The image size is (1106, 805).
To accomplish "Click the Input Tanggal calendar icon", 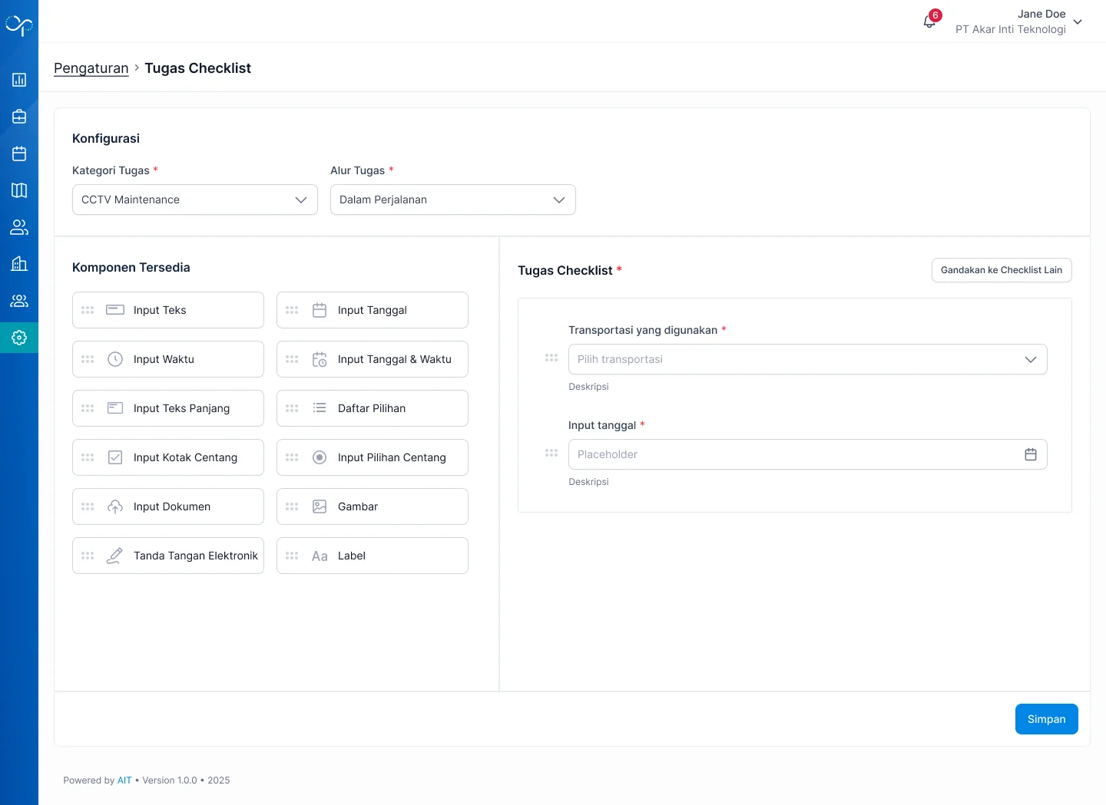I will (x=320, y=310).
